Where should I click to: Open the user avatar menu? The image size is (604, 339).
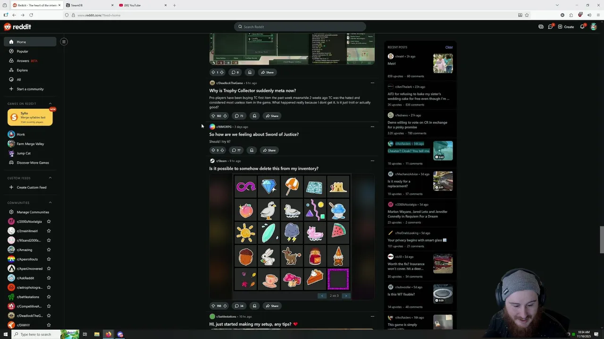pos(594,27)
